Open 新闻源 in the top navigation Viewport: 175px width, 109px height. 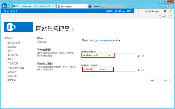click(109, 11)
